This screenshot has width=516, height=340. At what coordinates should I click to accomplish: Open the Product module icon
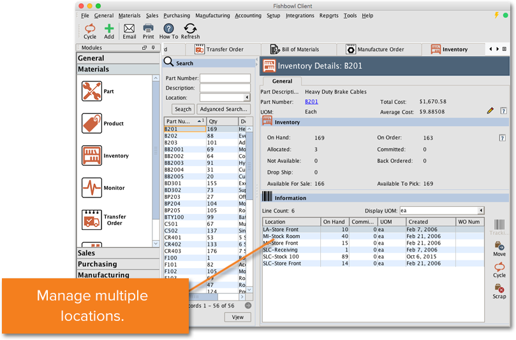(92, 123)
